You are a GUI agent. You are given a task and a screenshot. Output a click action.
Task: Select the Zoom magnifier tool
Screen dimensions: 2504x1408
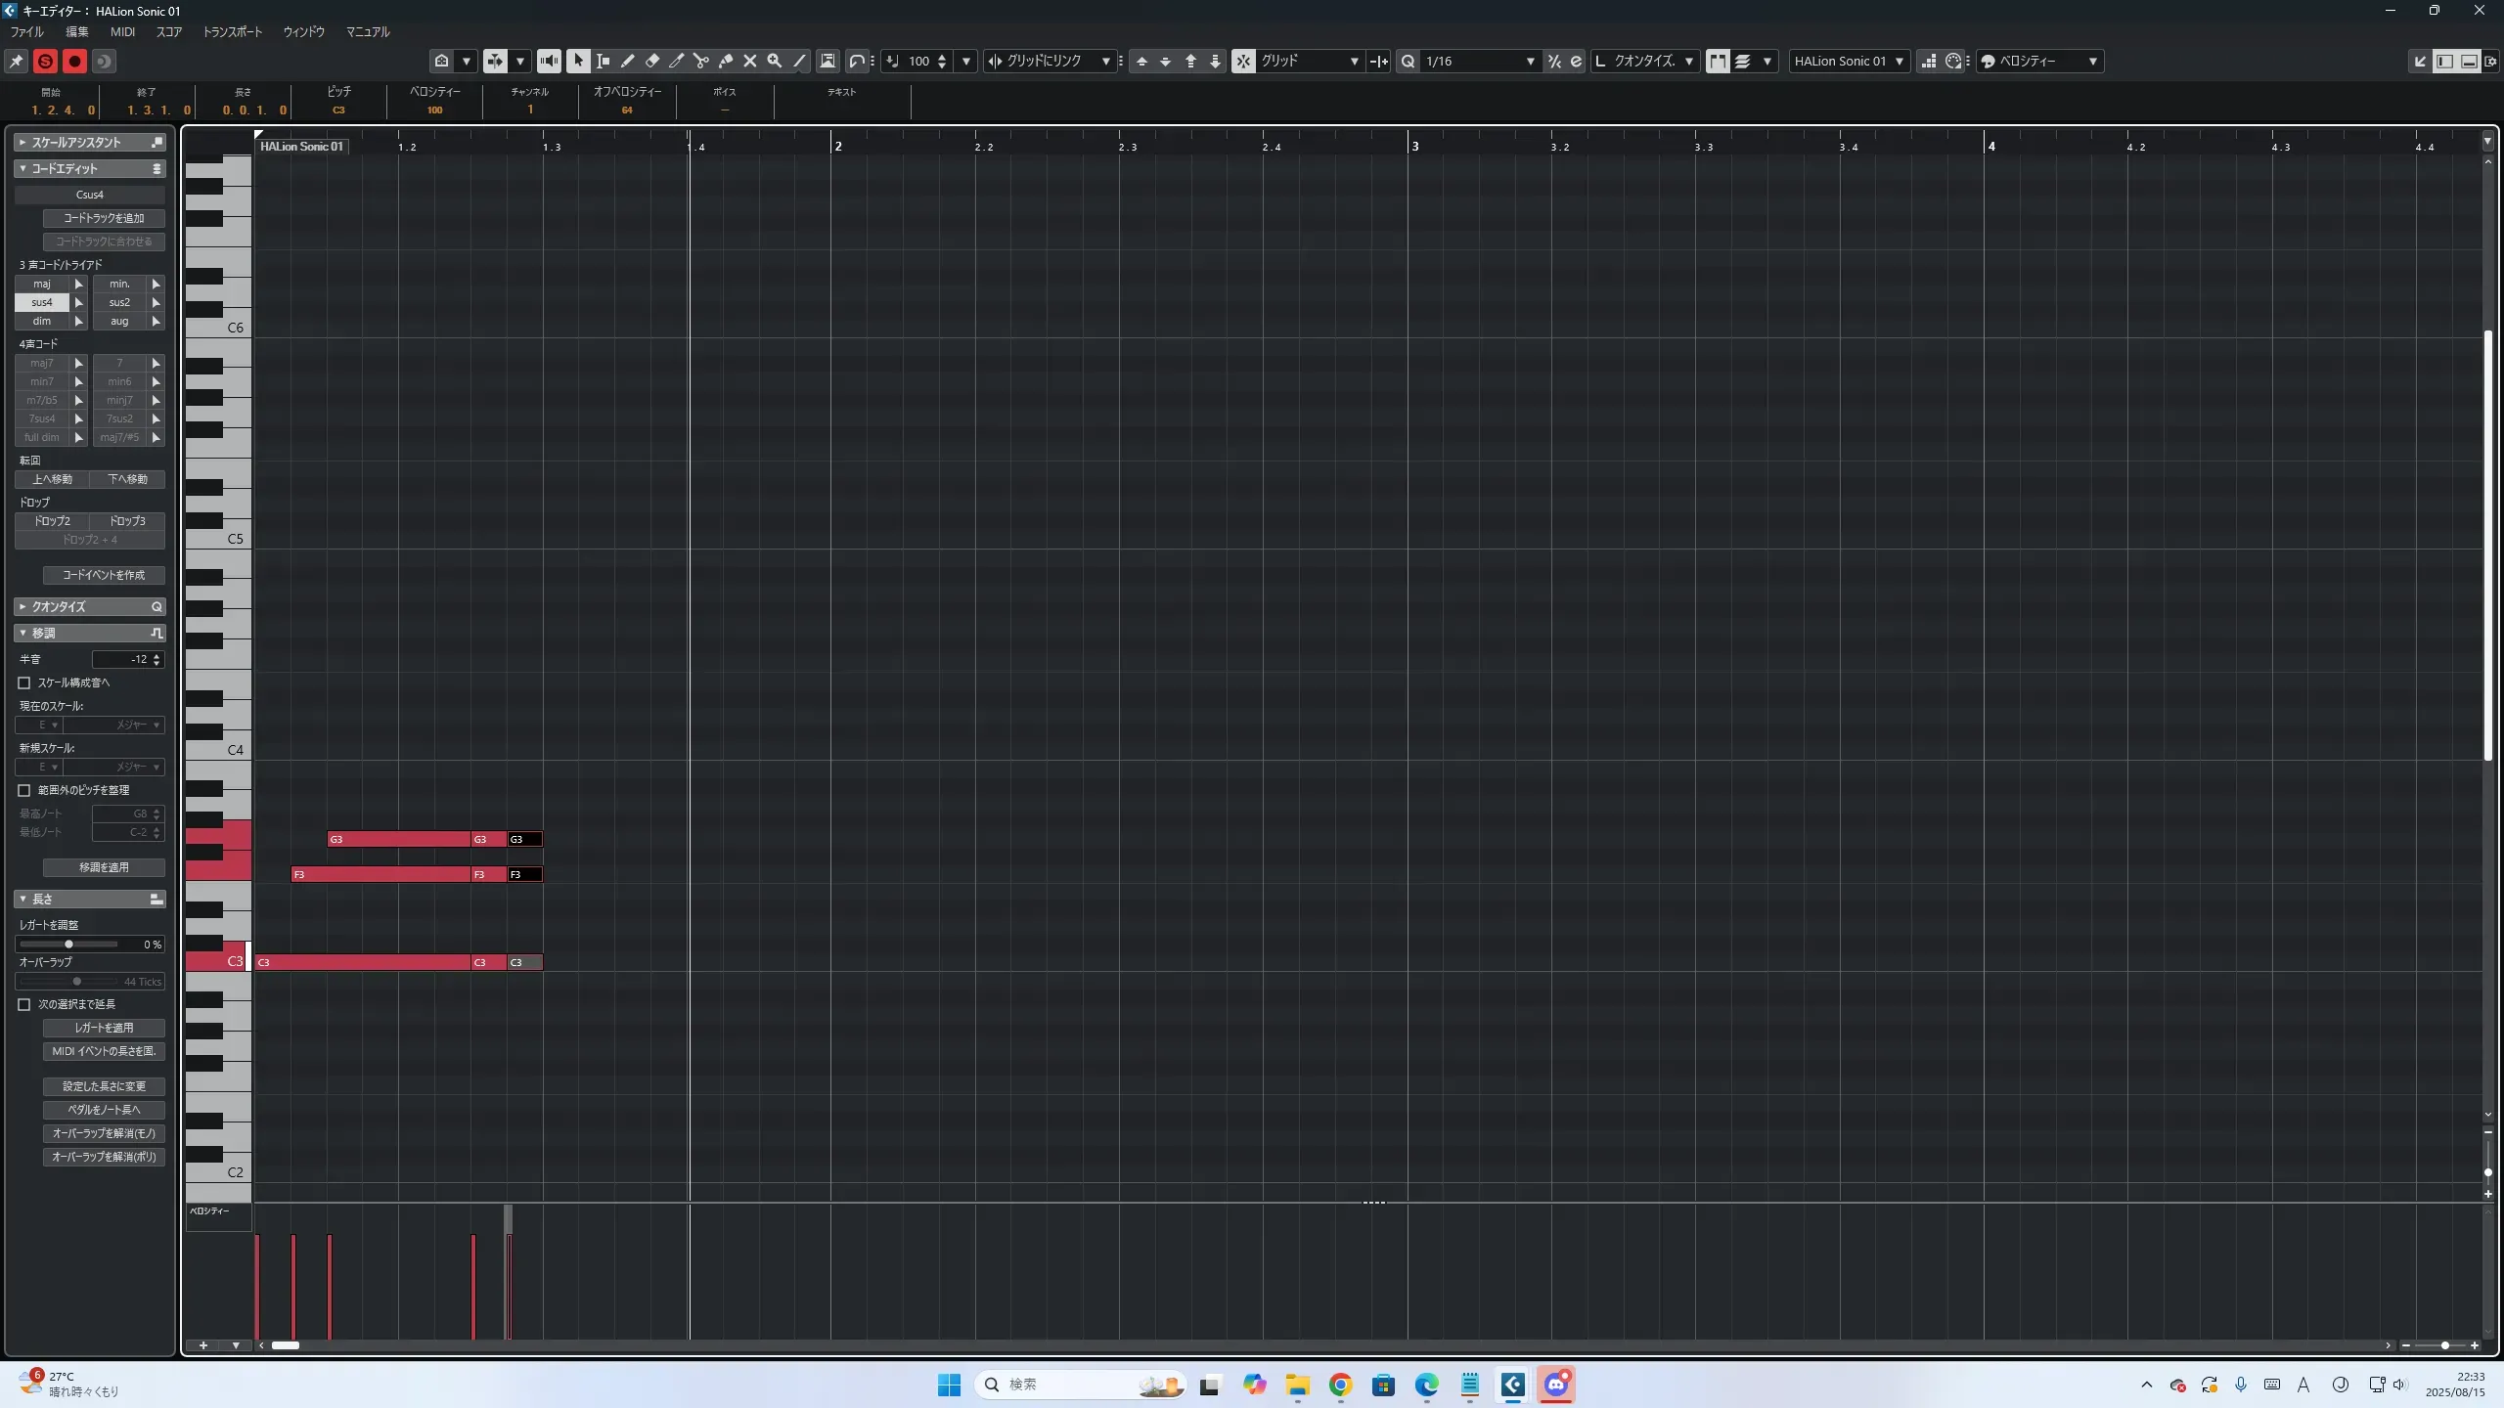774,61
